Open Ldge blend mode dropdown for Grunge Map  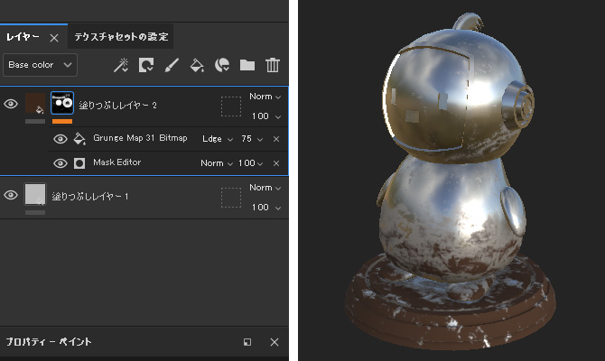click(x=217, y=139)
